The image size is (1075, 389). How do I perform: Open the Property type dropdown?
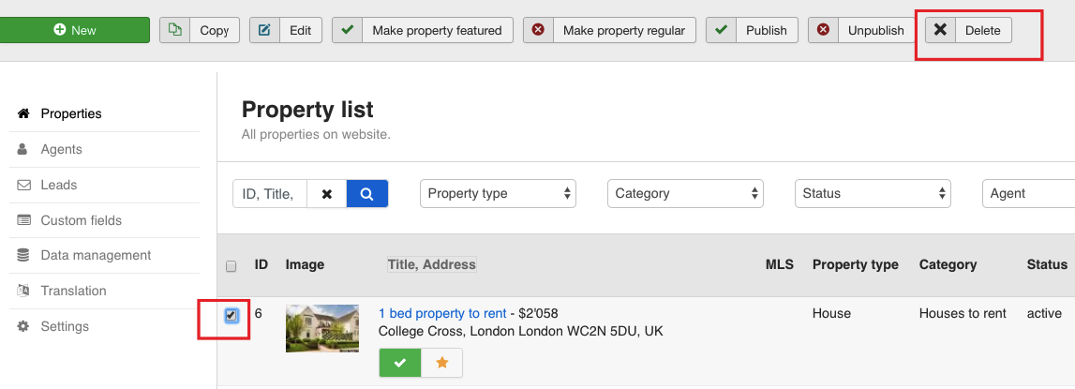tap(498, 194)
